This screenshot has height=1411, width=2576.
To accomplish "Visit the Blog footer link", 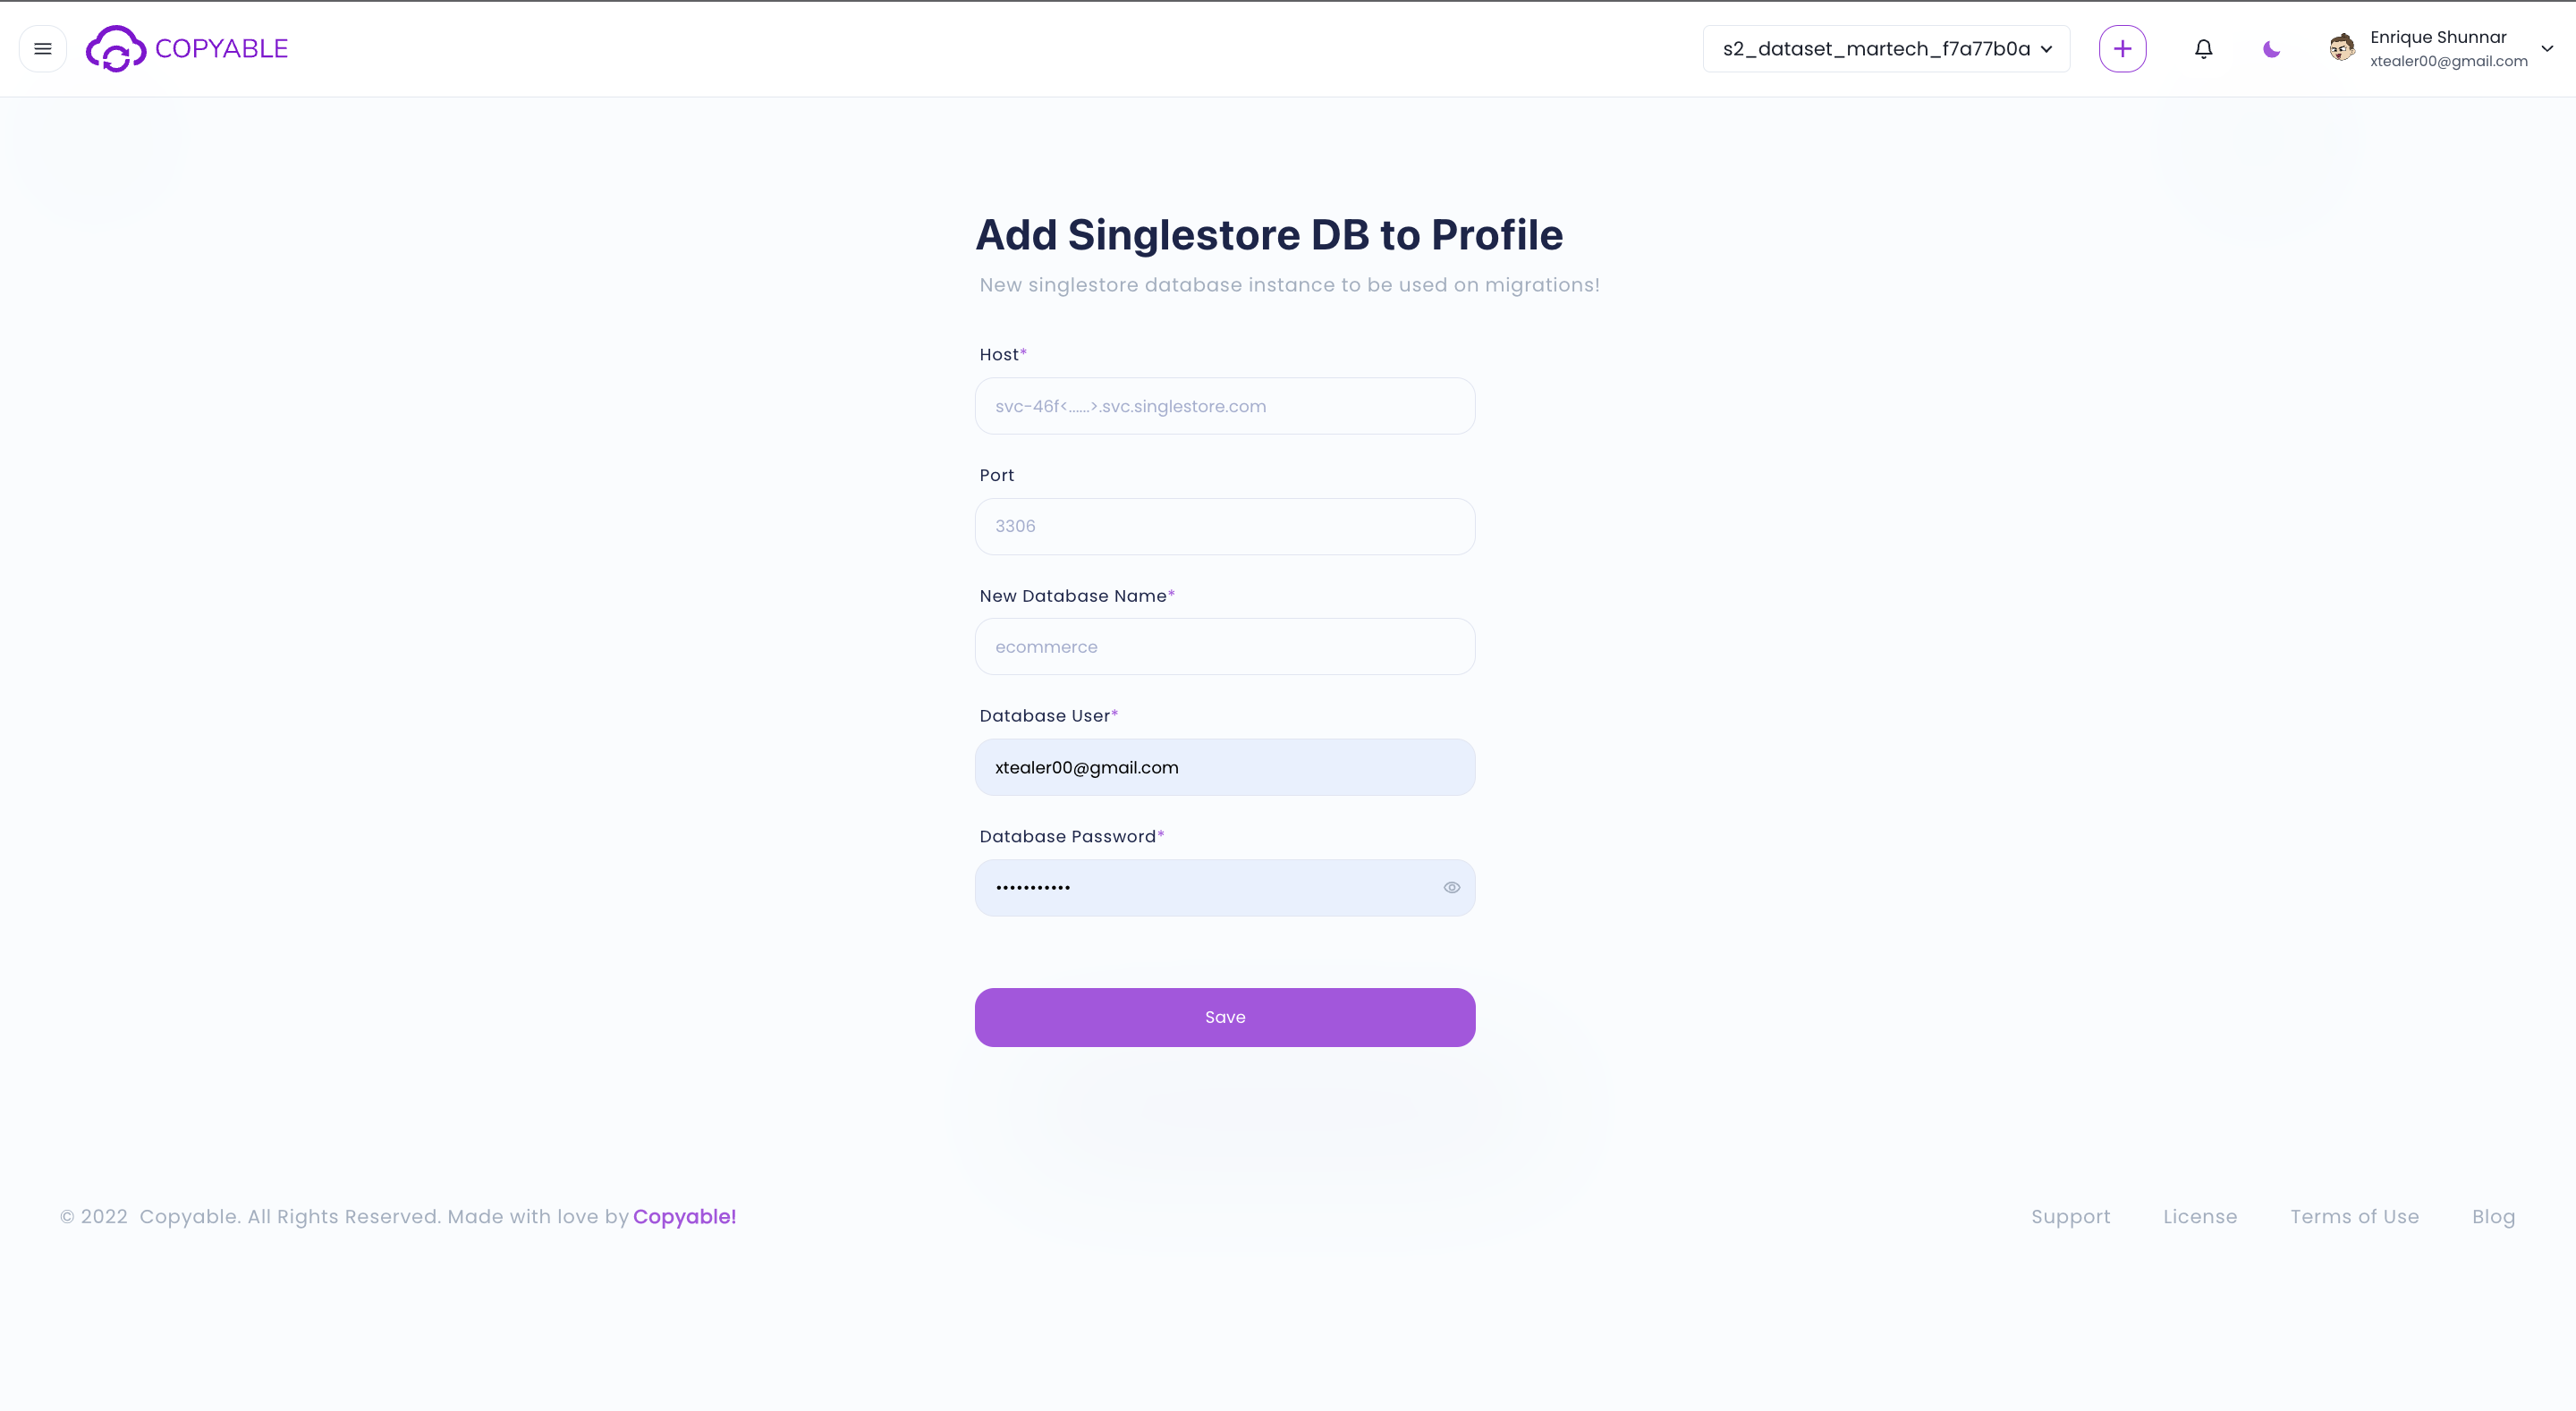I will pos(2493,1217).
